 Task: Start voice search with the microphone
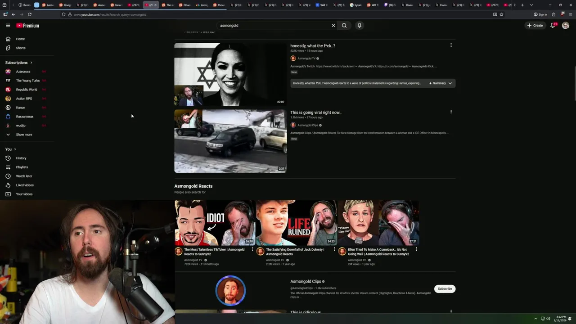click(x=359, y=26)
